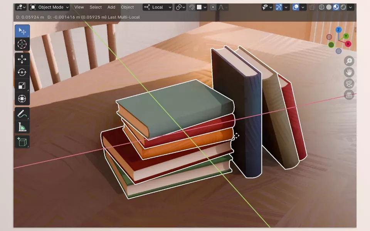This screenshot has width=370, height=231.
Task: Choose the Annotate tool
Action: click(x=22, y=113)
